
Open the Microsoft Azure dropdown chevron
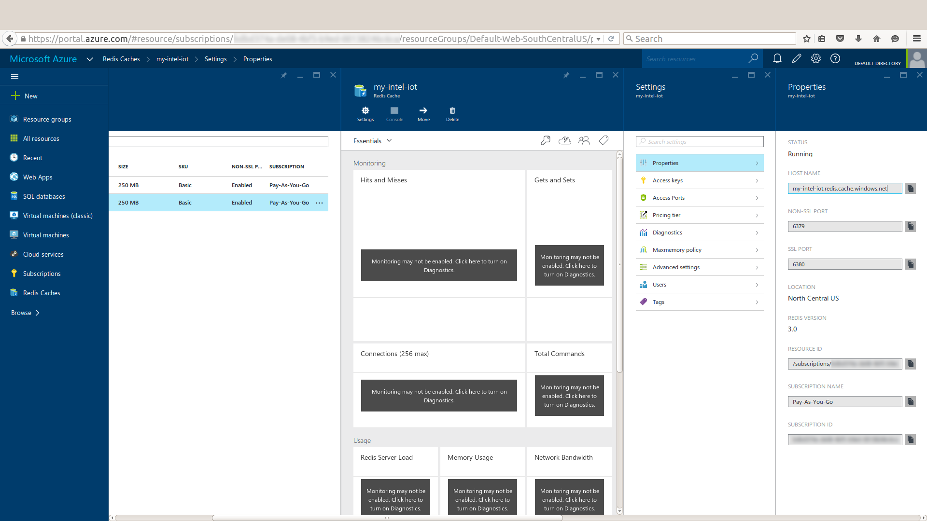89,59
